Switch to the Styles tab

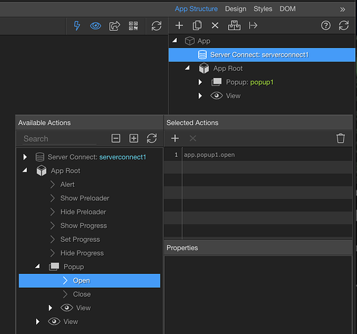pos(263,9)
